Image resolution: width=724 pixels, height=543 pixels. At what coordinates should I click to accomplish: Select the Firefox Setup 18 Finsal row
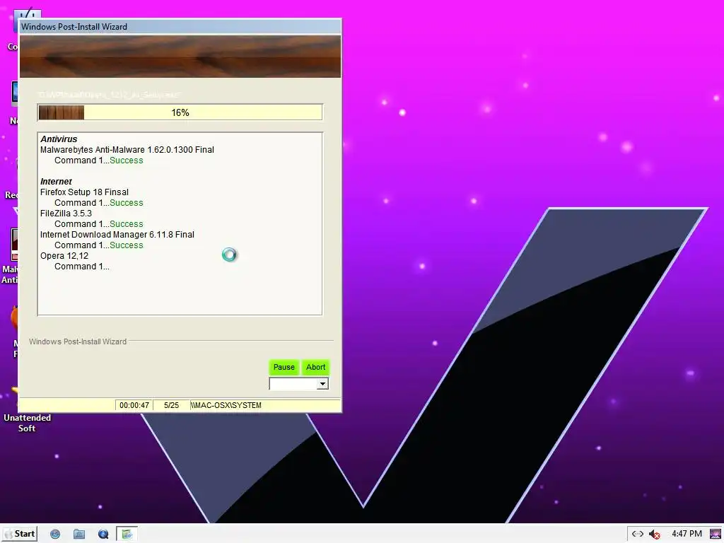[85, 192]
